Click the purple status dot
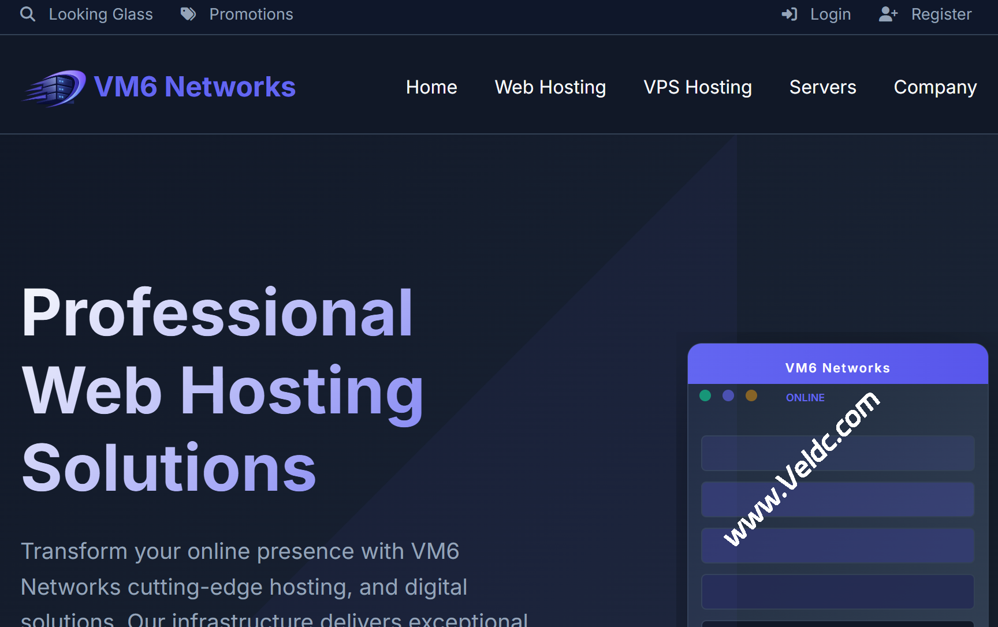998x627 pixels. (x=728, y=395)
